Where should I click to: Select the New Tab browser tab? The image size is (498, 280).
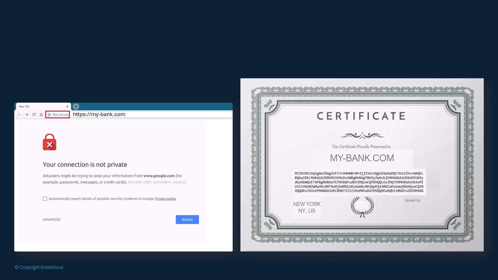(x=43, y=107)
